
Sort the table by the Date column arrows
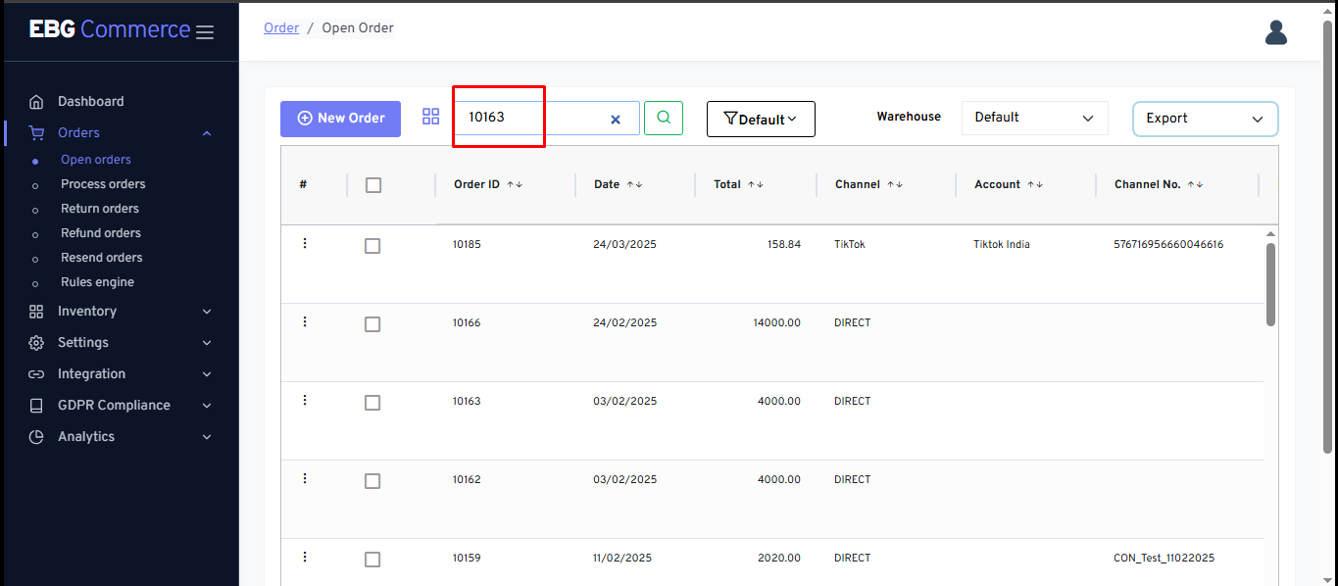[634, 184]
